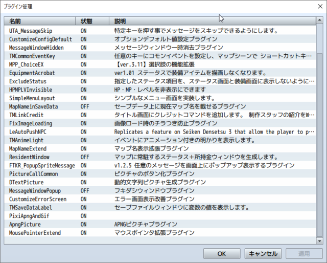
Task: Close the プラグイン管理 dialog
Action: 320,7
